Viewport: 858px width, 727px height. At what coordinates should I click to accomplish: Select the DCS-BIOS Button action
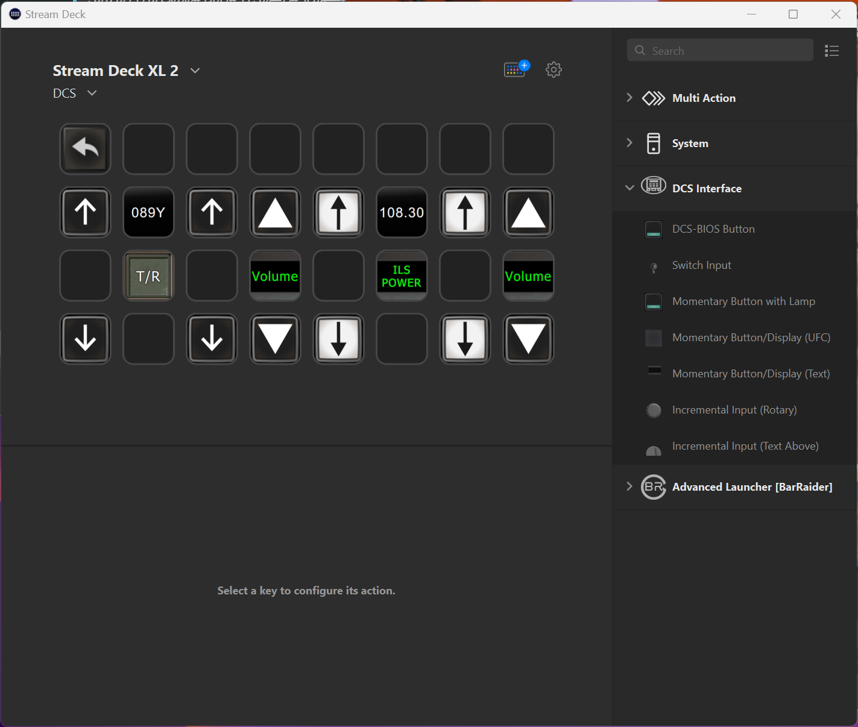(713, 229)
